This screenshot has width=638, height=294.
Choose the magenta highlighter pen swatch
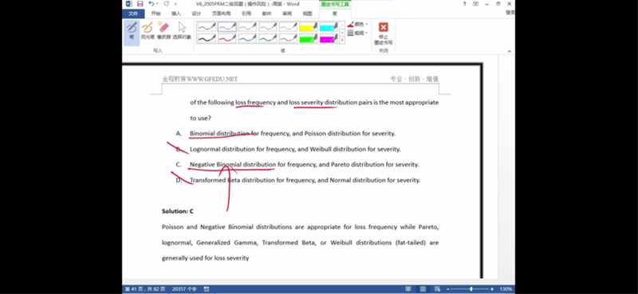[329, 38]
